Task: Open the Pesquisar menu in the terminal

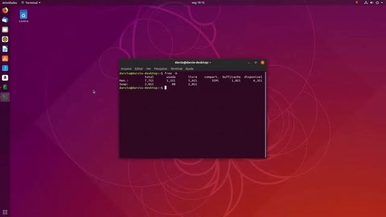Action: tap(160, 69)
